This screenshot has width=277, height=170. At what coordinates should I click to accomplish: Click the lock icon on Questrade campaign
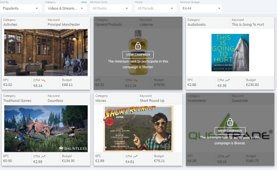(x=230, y=122)
